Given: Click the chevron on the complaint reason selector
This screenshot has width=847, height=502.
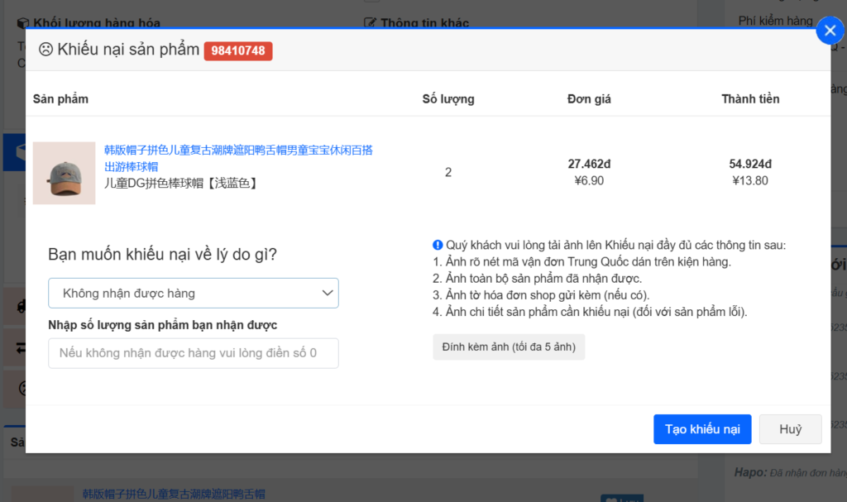Looking at the screenshot, I should coord(326,293).
